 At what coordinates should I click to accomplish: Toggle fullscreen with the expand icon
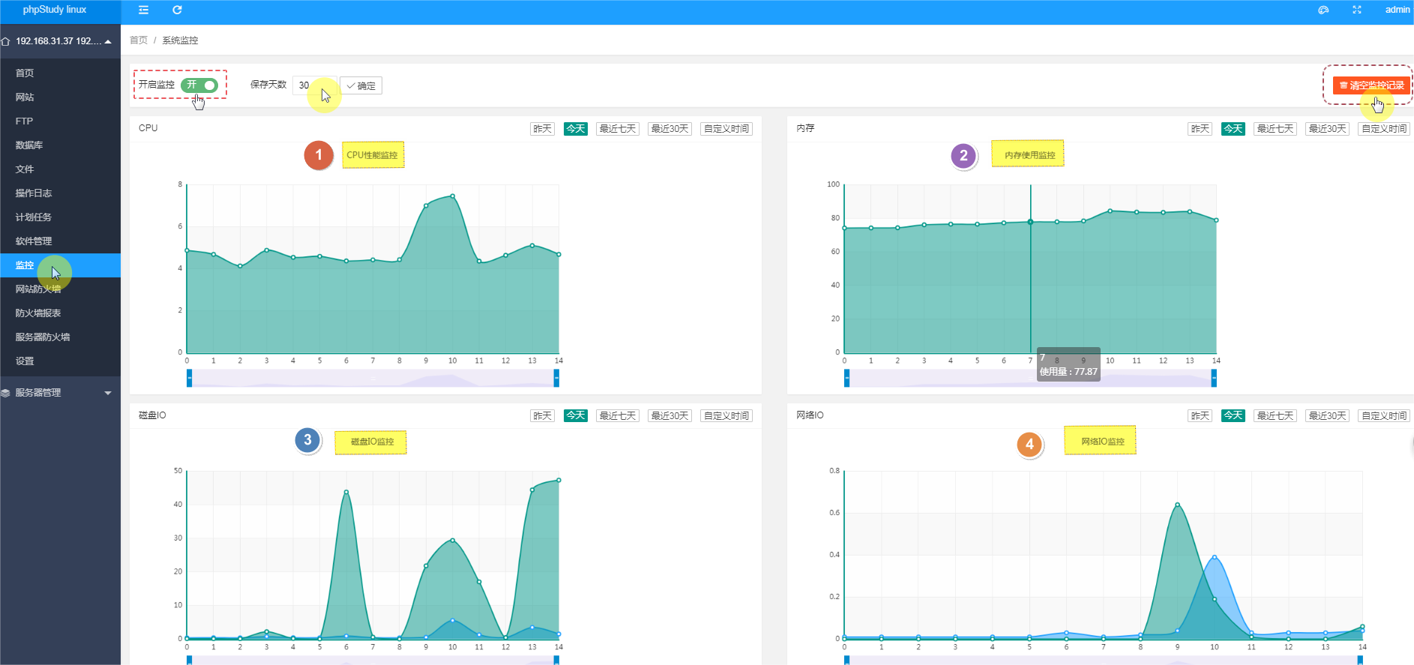point(1356,10)
